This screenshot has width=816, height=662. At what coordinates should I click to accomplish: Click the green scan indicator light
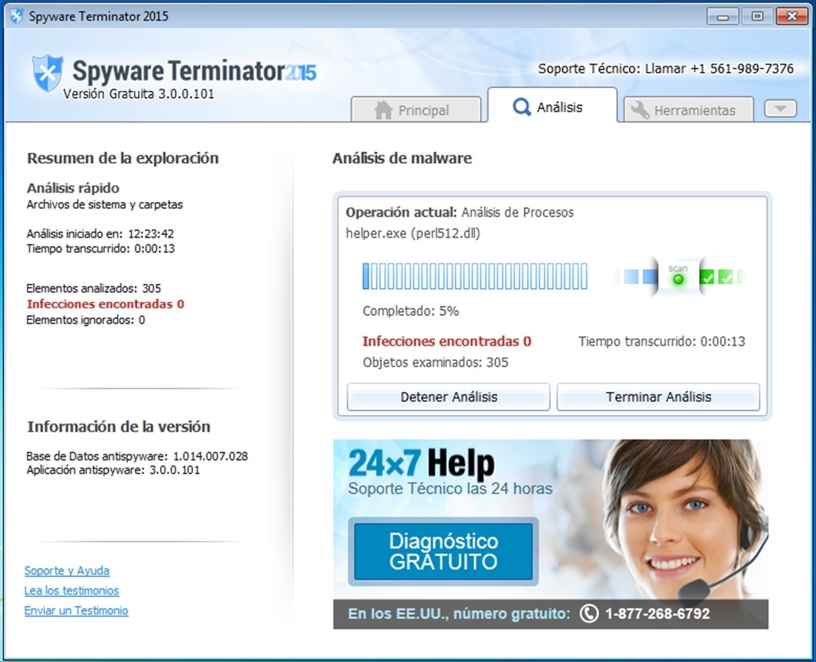click(x=678, y=280)
